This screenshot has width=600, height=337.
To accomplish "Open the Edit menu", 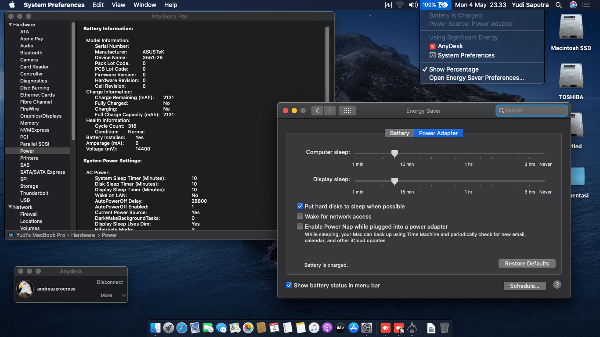I will point(98,5).
